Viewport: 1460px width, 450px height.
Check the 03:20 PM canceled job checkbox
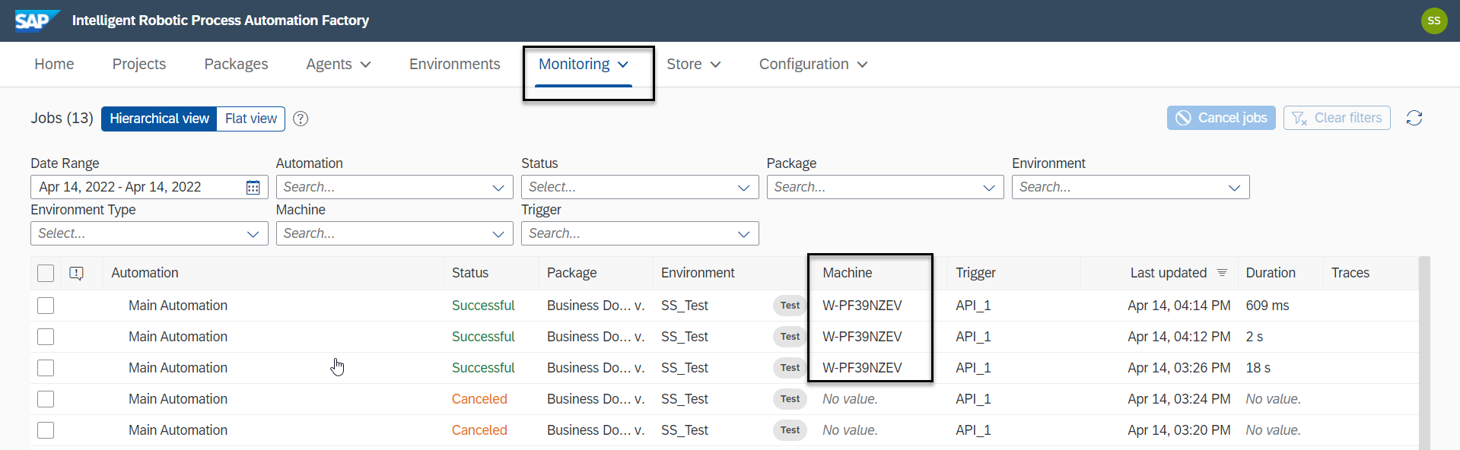[x=46, y=430]
